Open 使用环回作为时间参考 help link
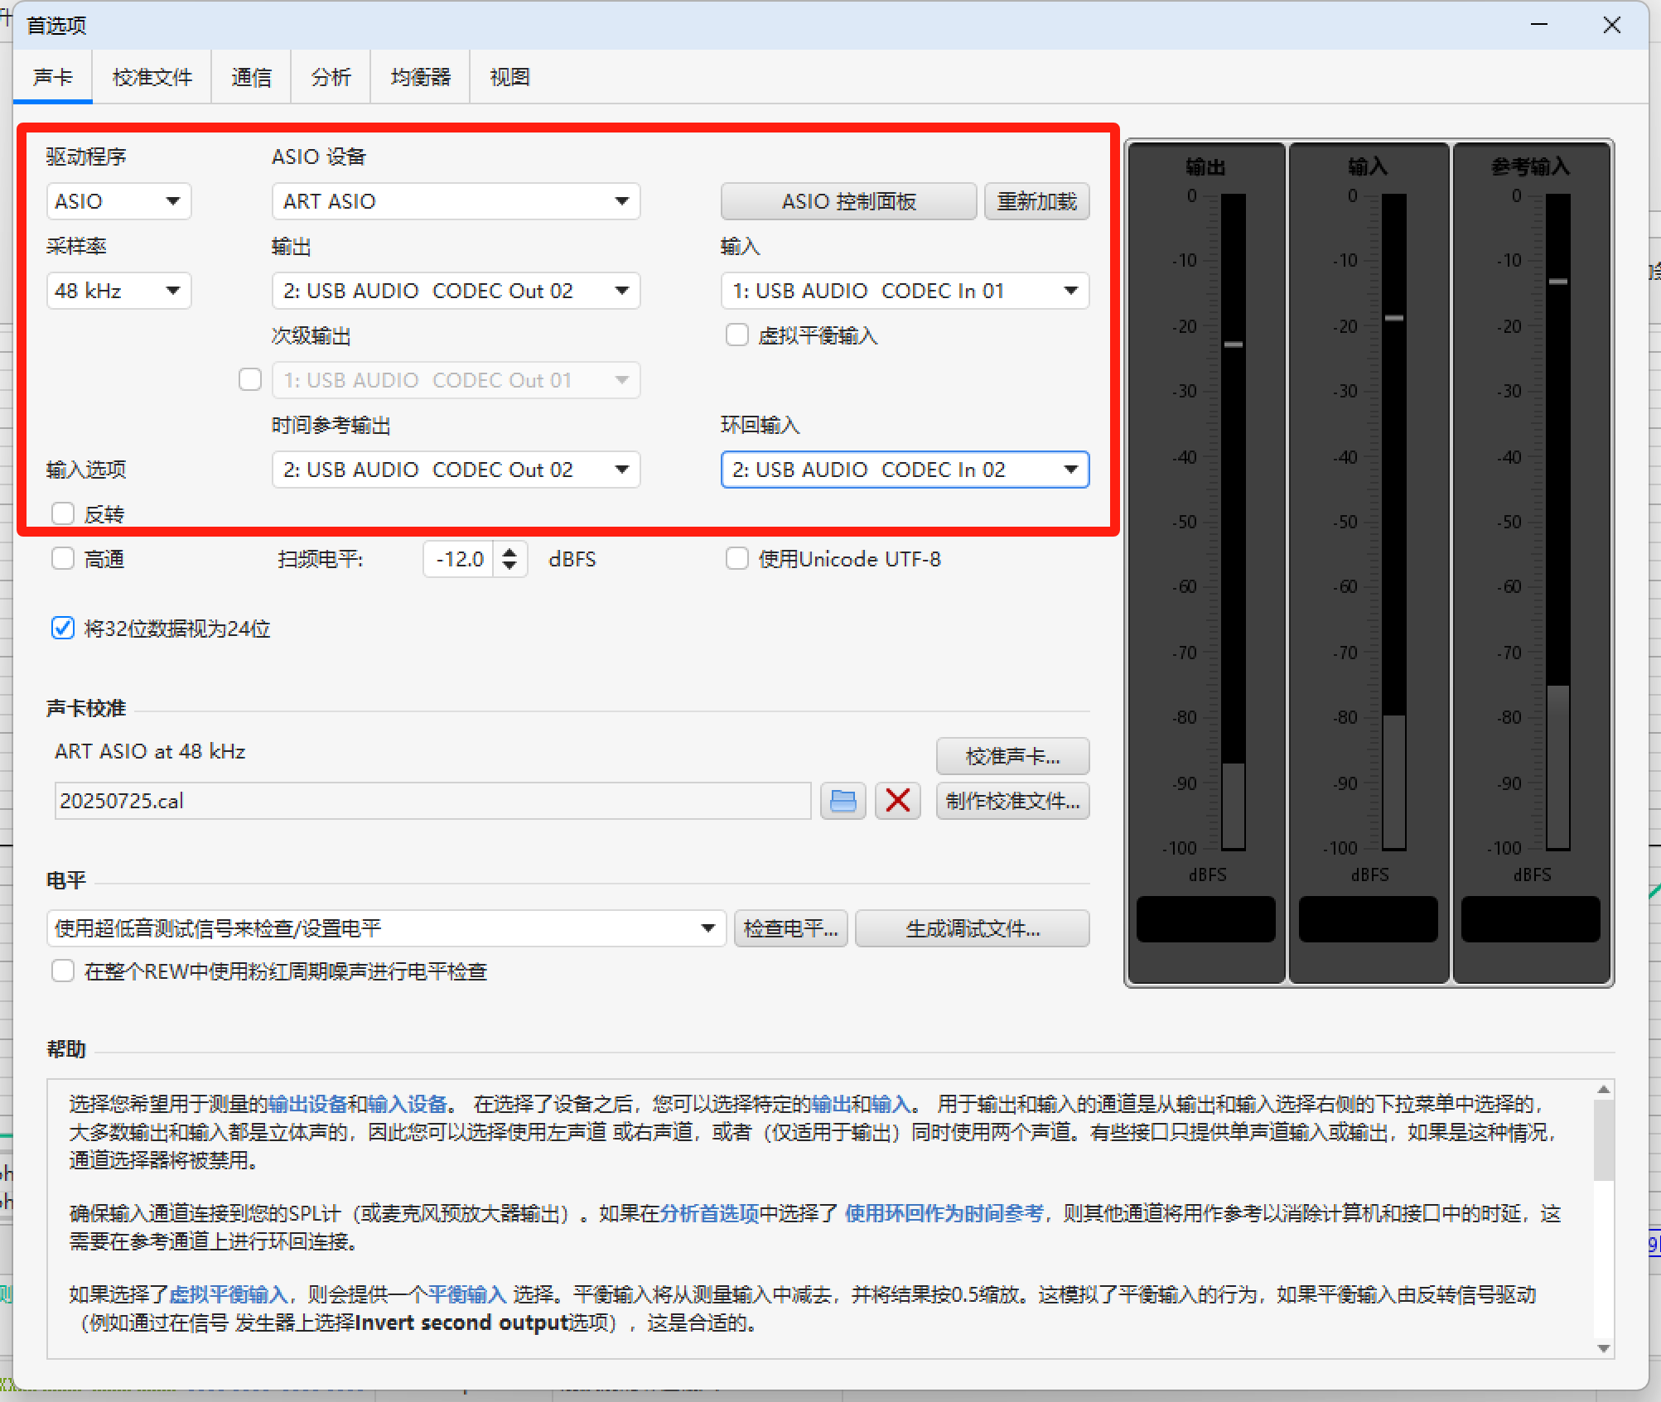 coord(944,1213)
